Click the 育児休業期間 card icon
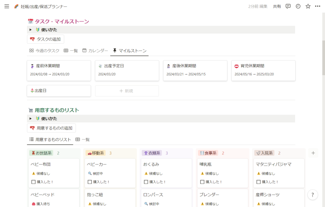Viewport: 325px width, 207px height. click(x=236, y=66)
